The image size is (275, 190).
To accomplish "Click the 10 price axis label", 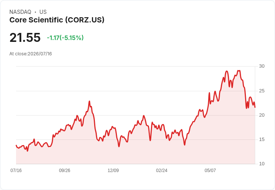I will [262, 164].
